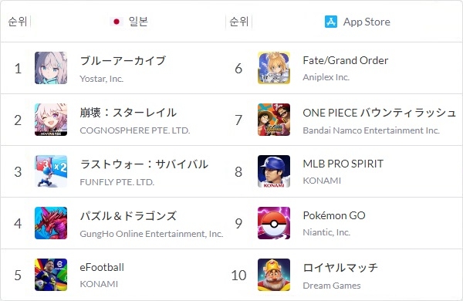Open the GungHo Online Entertainment publisher link
The width and height of the screenshot is (463, 301).
(x=151, y=234)
